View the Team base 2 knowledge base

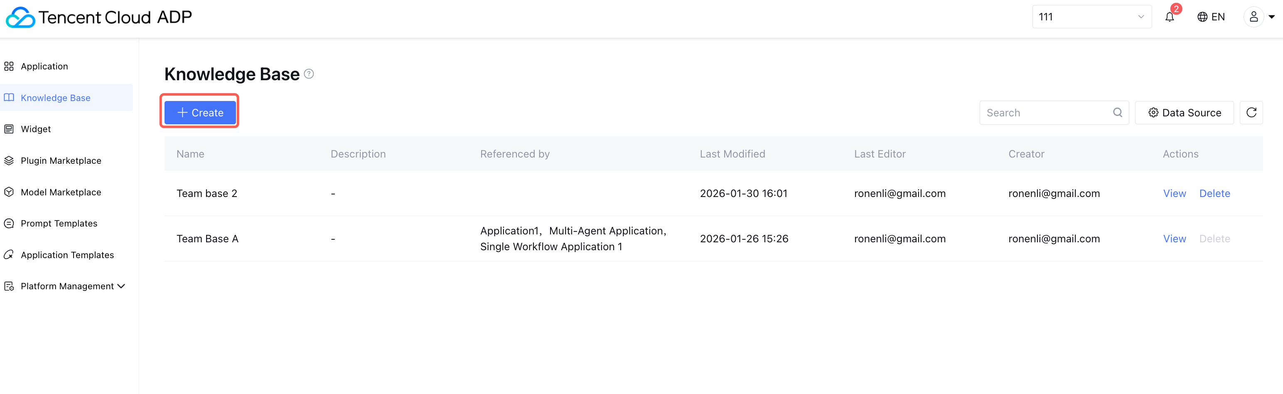[x=1175, y=193]
